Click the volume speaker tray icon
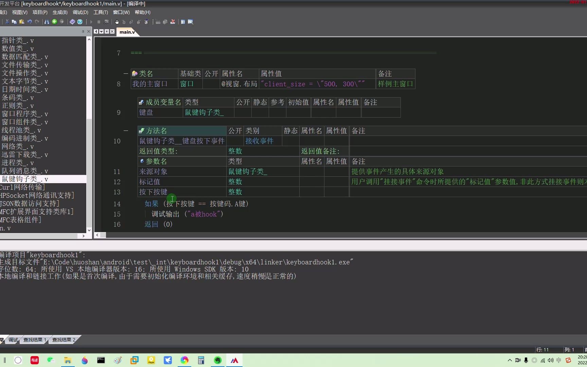The height and width of the screenshot is (367, 587). [x=551, y=360]
